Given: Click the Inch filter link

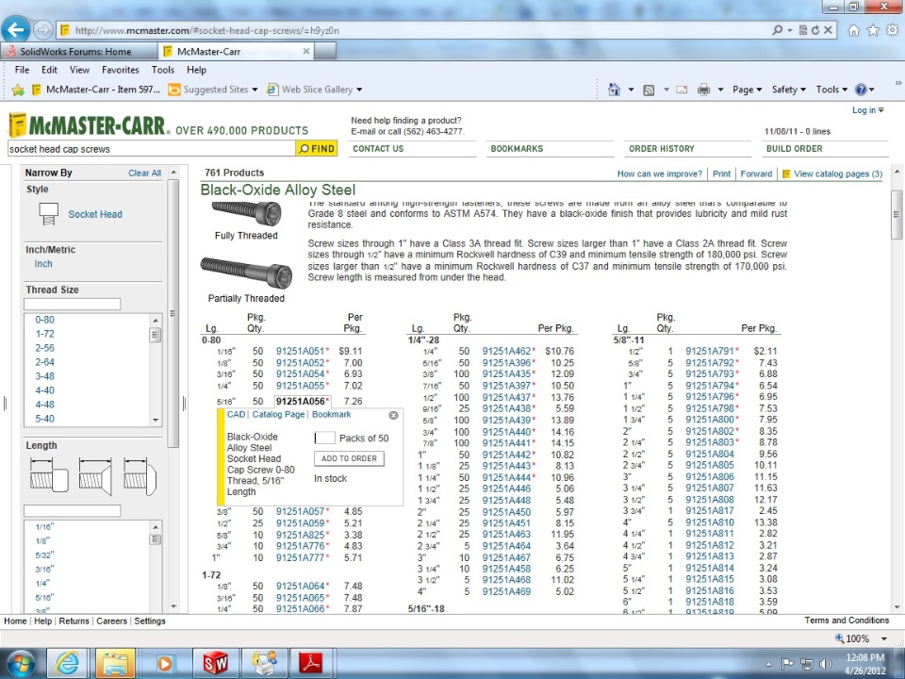Looking at the screenshot, I should pyautogui.click(x=43, y=264).
